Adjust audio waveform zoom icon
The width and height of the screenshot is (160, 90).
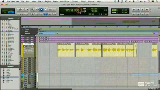click(x=21, y=10)
